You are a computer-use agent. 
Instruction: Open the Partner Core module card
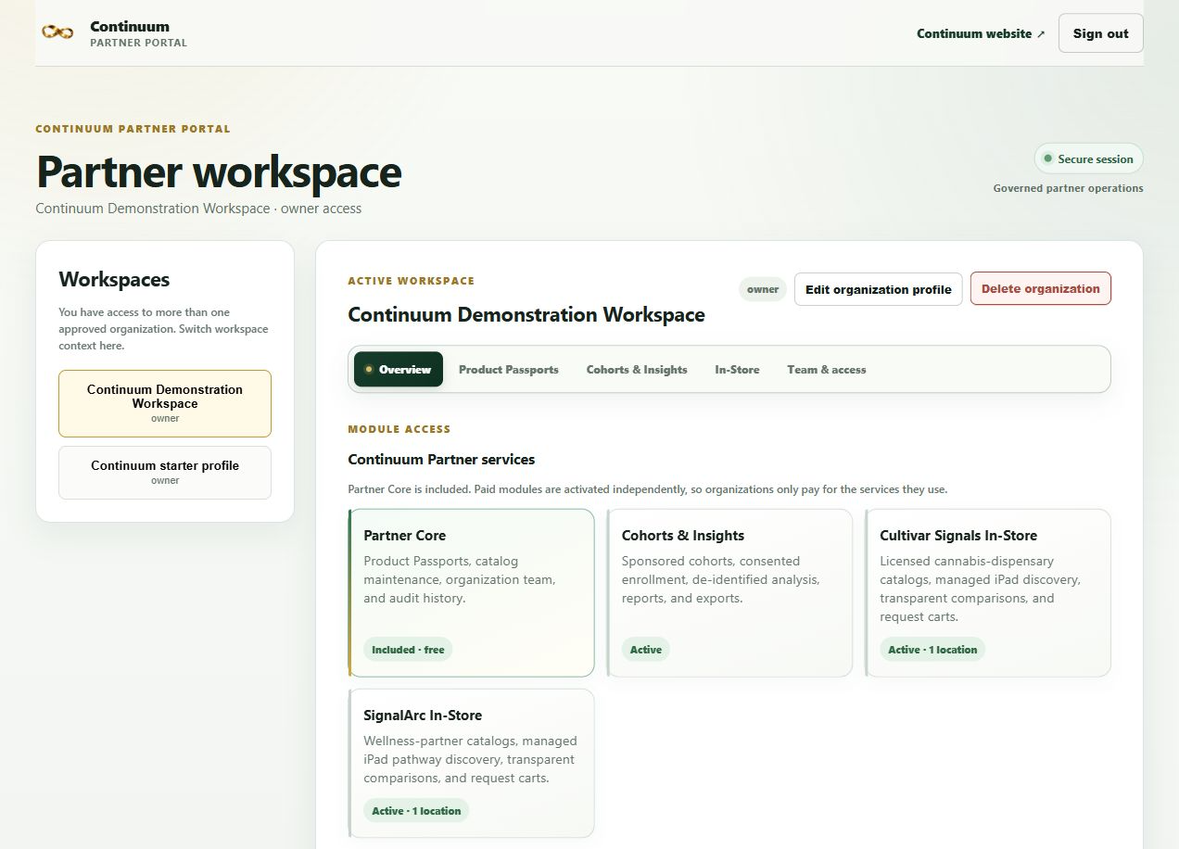click(x=471, y=592)
